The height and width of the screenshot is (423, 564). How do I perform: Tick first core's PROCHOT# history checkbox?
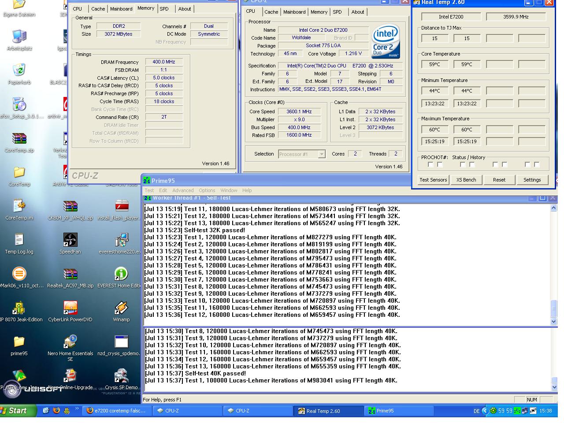[440, 164]
